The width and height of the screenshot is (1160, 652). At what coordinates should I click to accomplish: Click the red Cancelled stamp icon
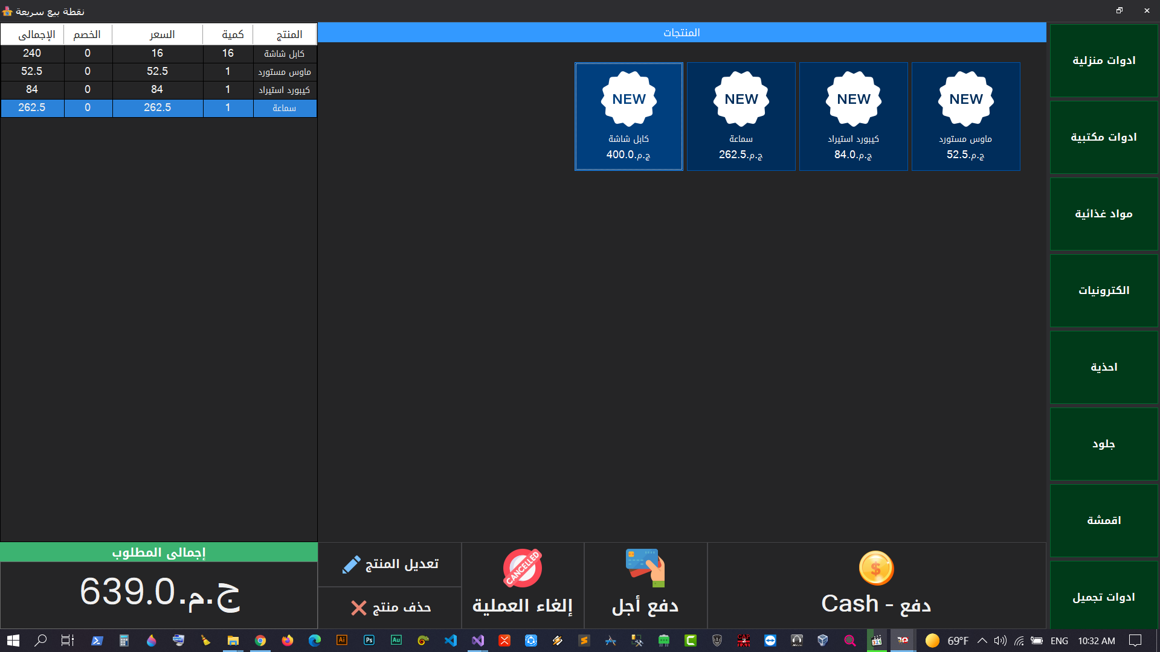click(522, 568)
